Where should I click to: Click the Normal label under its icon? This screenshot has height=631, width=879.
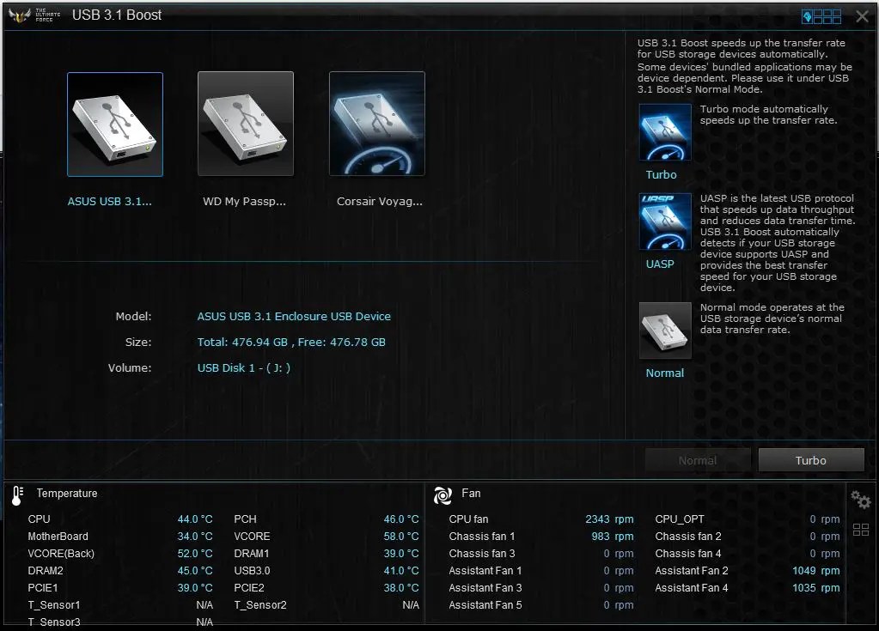click(665, 373)
